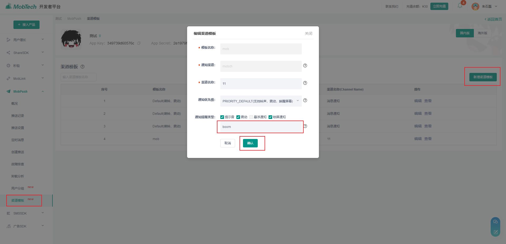Open the online chat floating icon
The height and width of the screenshot is (244, 506).
pyautogui.click(x=495, y=222)
